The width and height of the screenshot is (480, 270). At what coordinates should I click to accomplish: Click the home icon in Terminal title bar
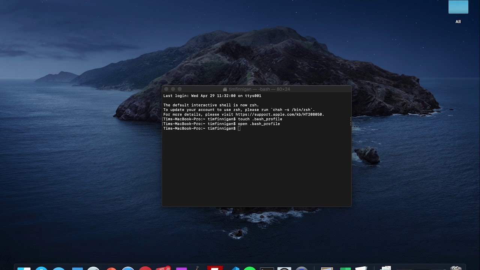(225, 89)
